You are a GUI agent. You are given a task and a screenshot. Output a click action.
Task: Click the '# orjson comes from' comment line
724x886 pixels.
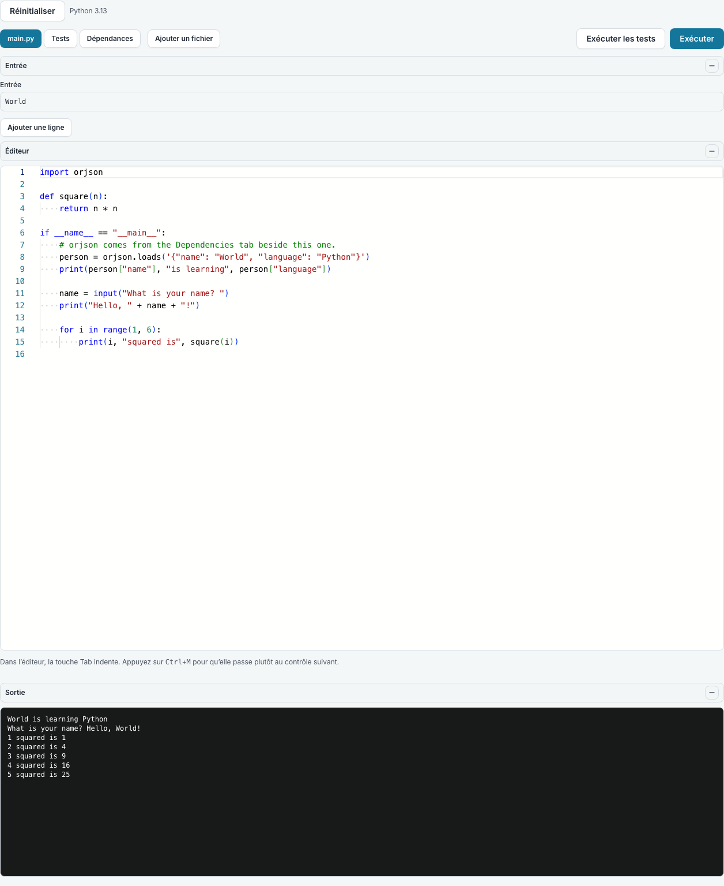click(197, 245)
